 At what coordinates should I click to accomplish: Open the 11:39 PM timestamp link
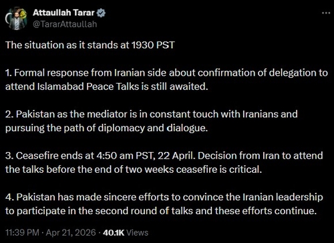tap(22, 233)
